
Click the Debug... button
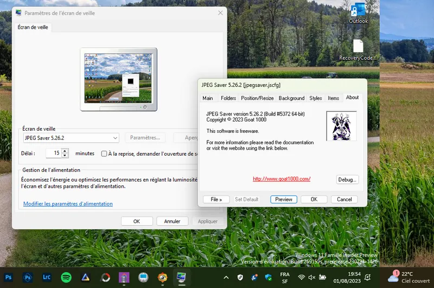click(x=347, y=180)
